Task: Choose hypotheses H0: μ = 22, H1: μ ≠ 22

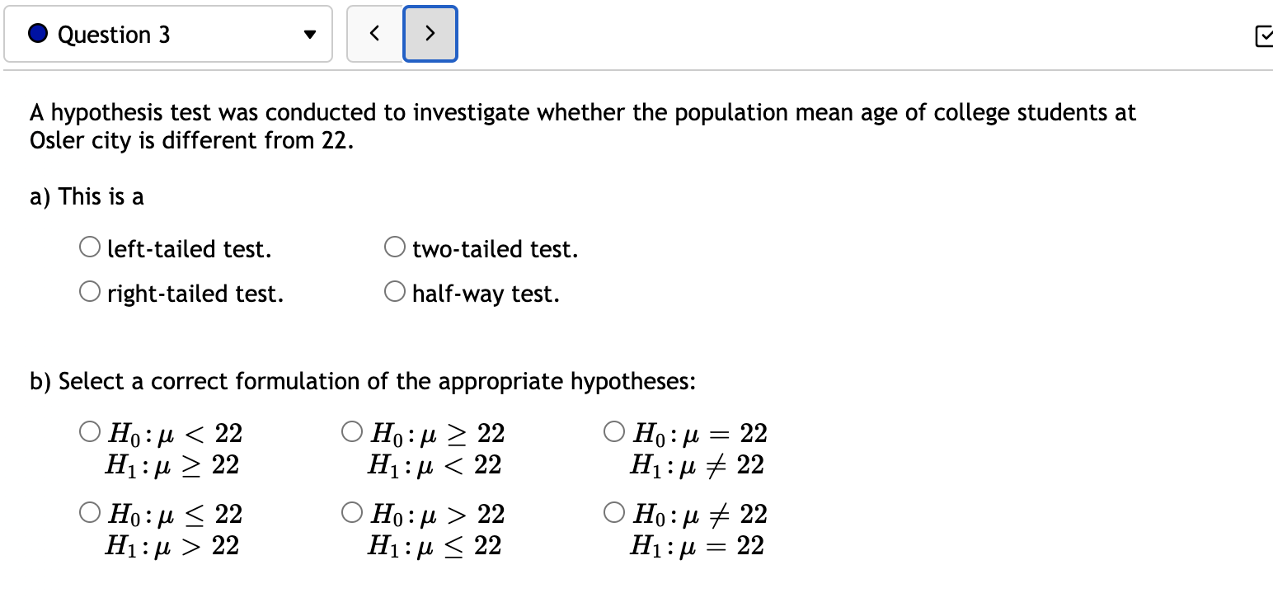Action: [x=613, y=430]
